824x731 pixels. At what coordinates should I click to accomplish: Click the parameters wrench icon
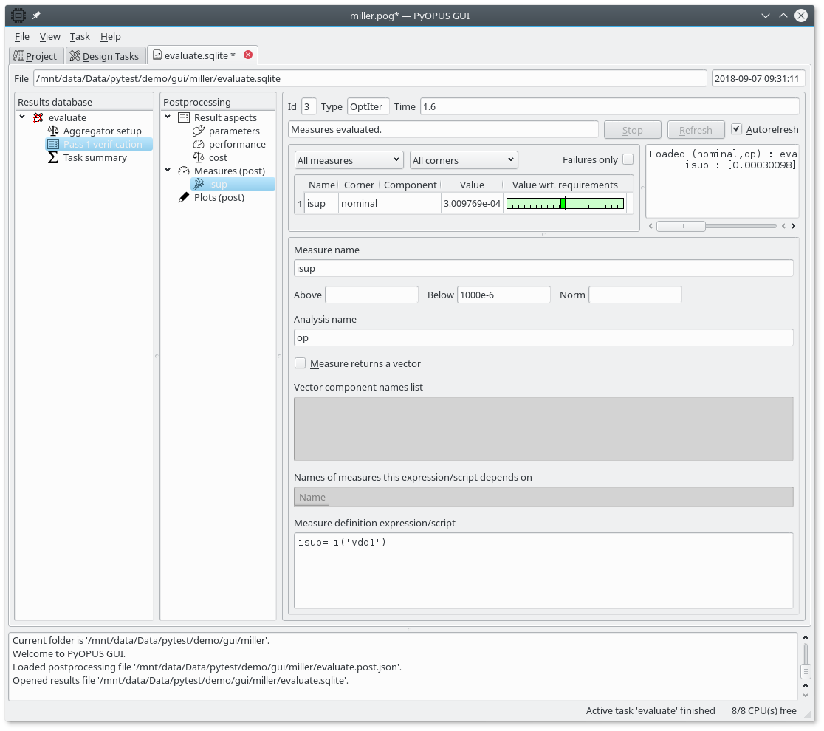pos(199,131)
